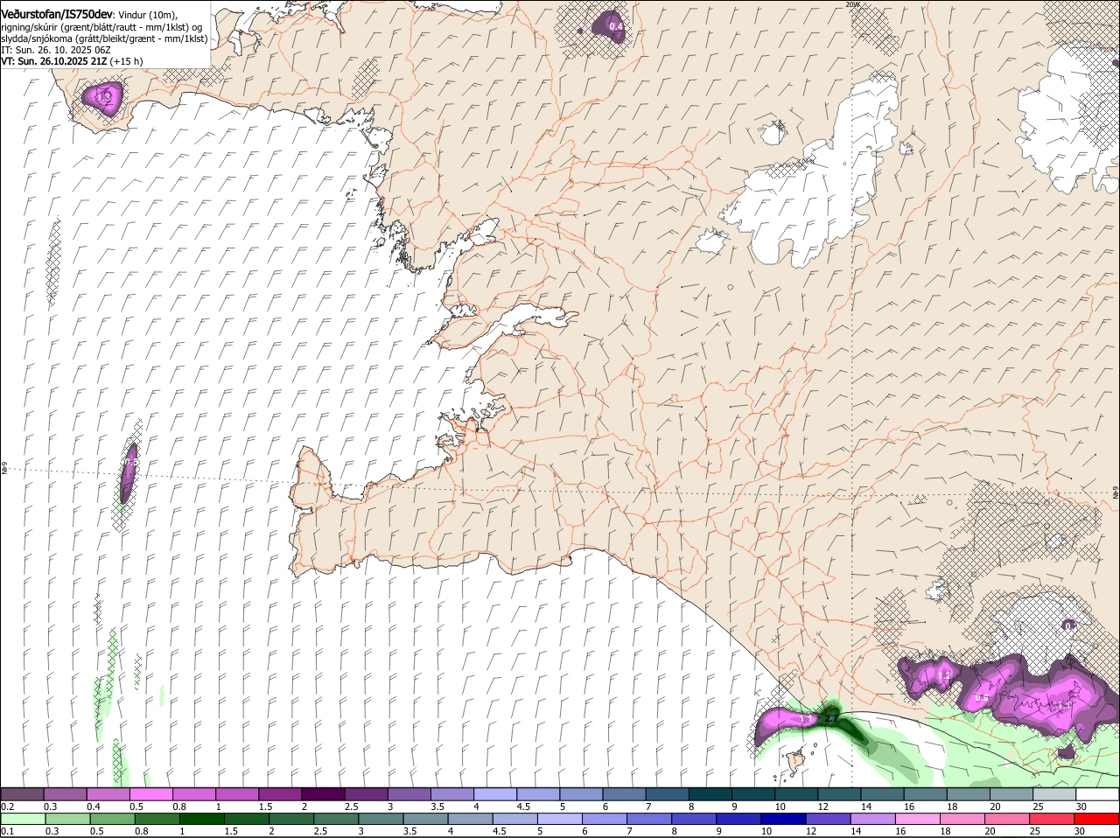Click the latitude label at the left map edge
The width and height of the screenshot is (1120, 838).
(x=4, y=470)
